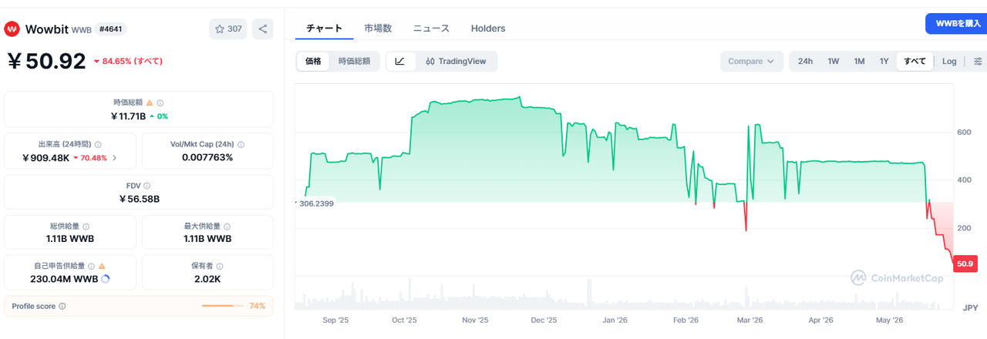The width and height of the screenshot is (987, 339).
Task: Open the share icon button
Action: point(263,29)
